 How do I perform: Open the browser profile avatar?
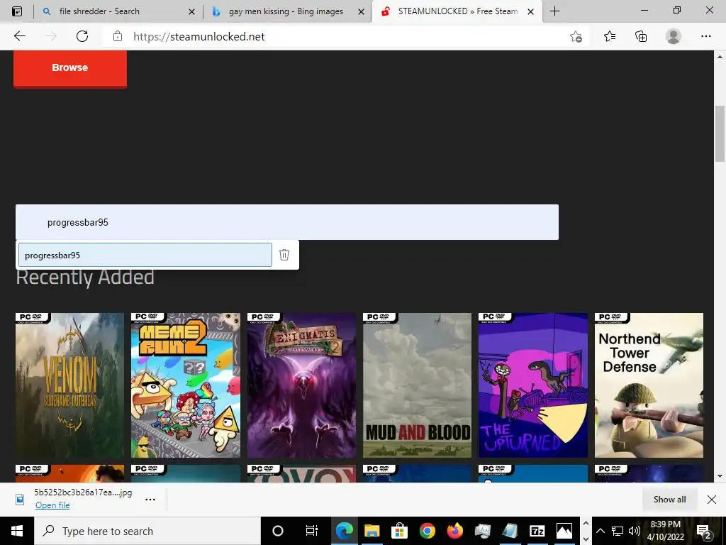pyautogui.click(x=674, y=36)
